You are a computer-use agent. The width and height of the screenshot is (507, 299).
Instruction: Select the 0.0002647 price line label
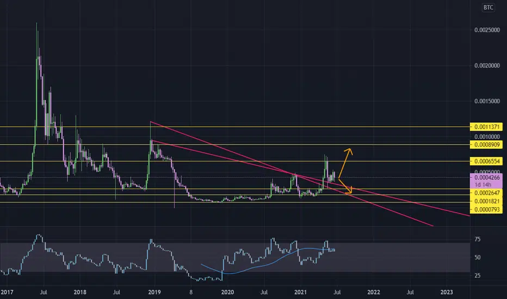486,193
